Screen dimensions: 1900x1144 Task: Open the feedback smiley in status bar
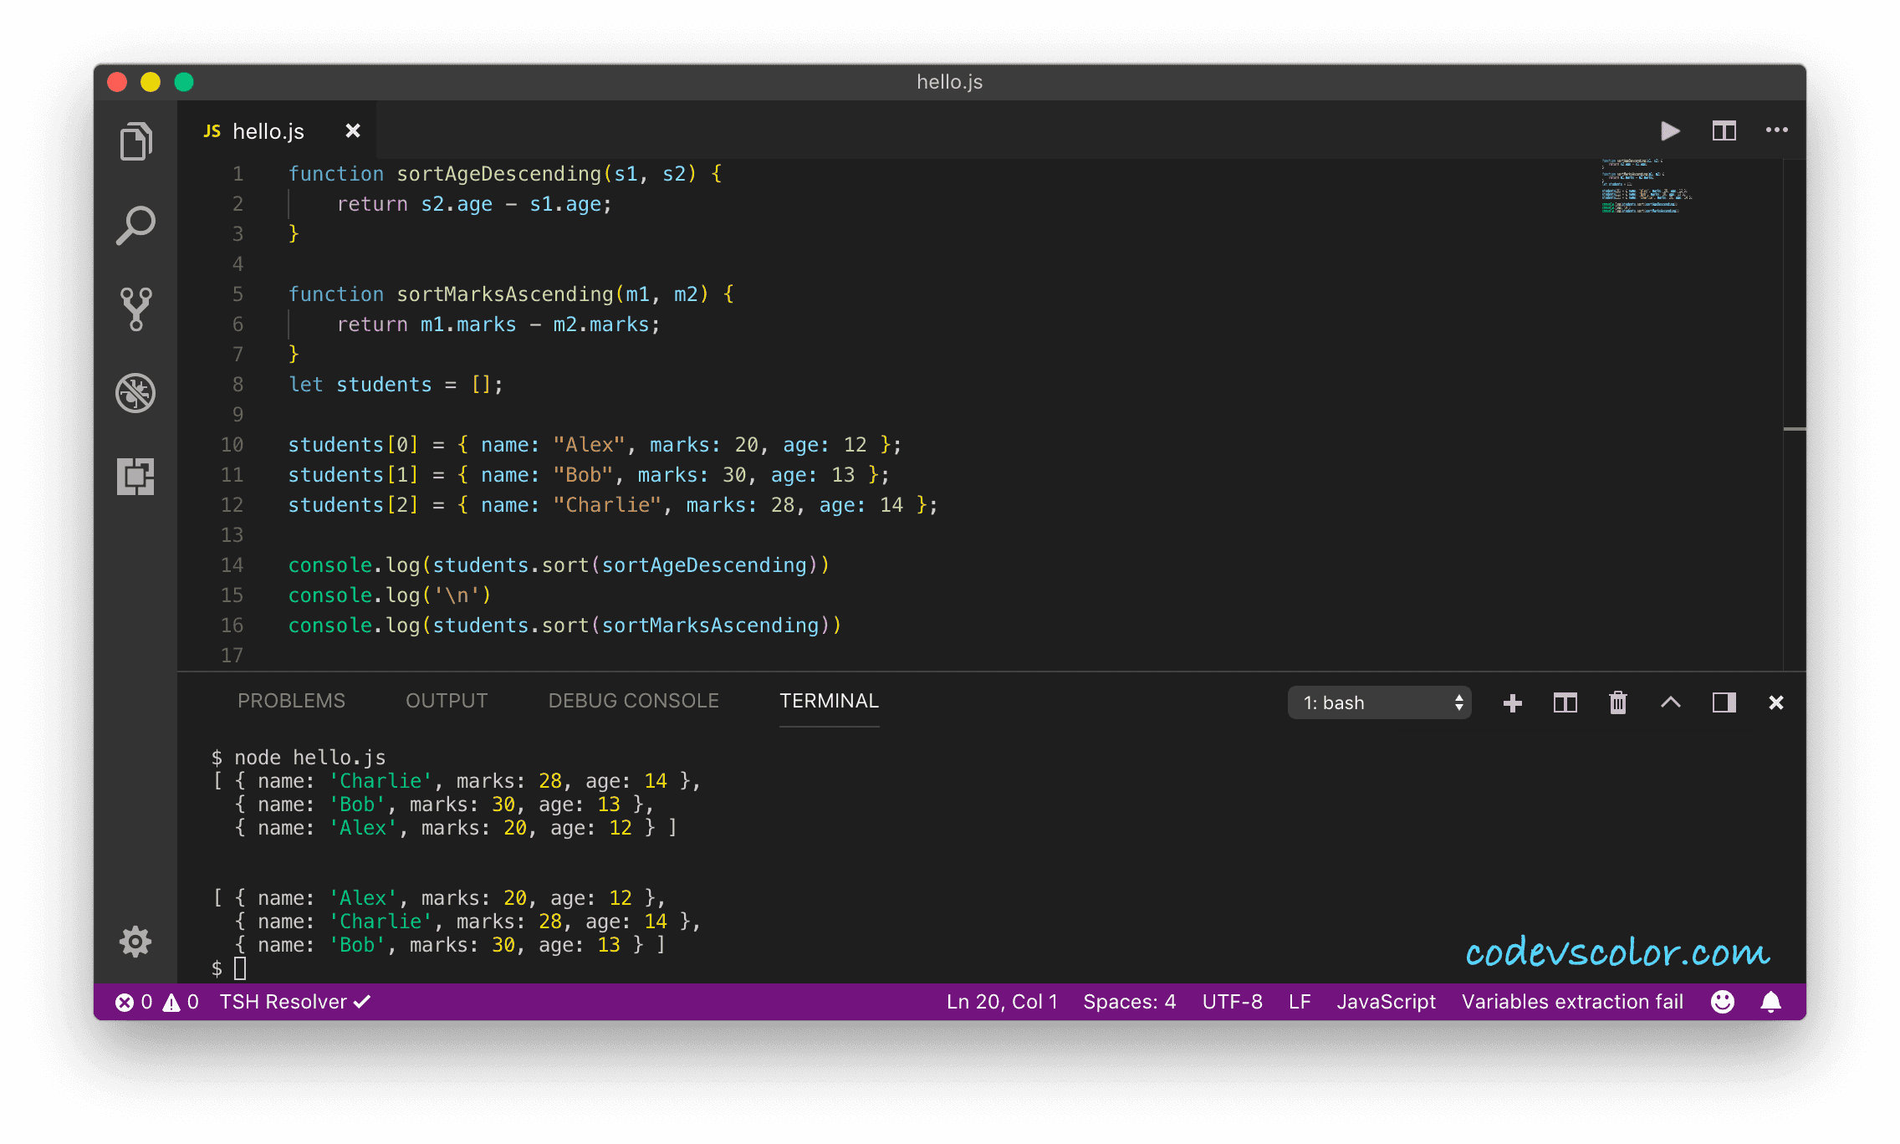pos(1722,1001)
